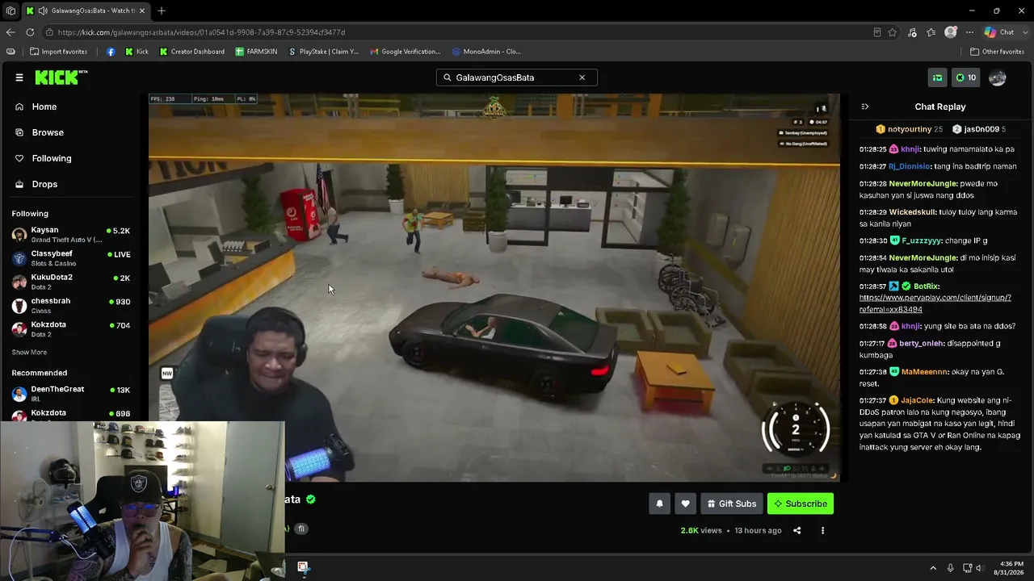
Task: Click chat timestamp 01:28:25
Action: 873,149
